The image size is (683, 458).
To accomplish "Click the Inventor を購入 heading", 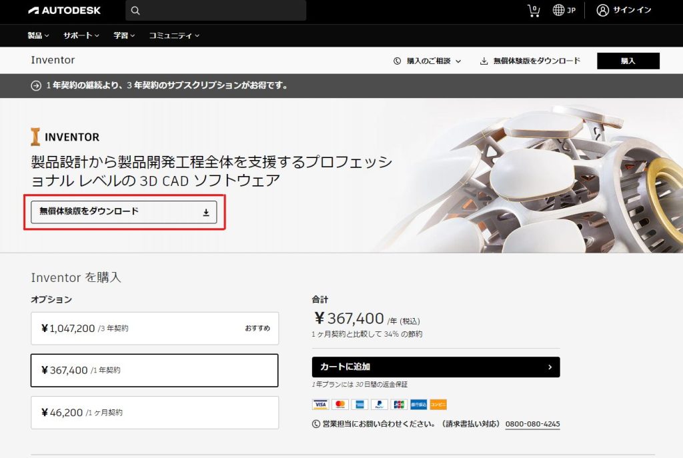I will [76, 277].
